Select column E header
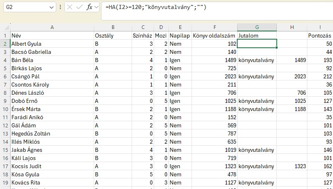The height and width of the screenshot is (189, 333). coord(180,27)
